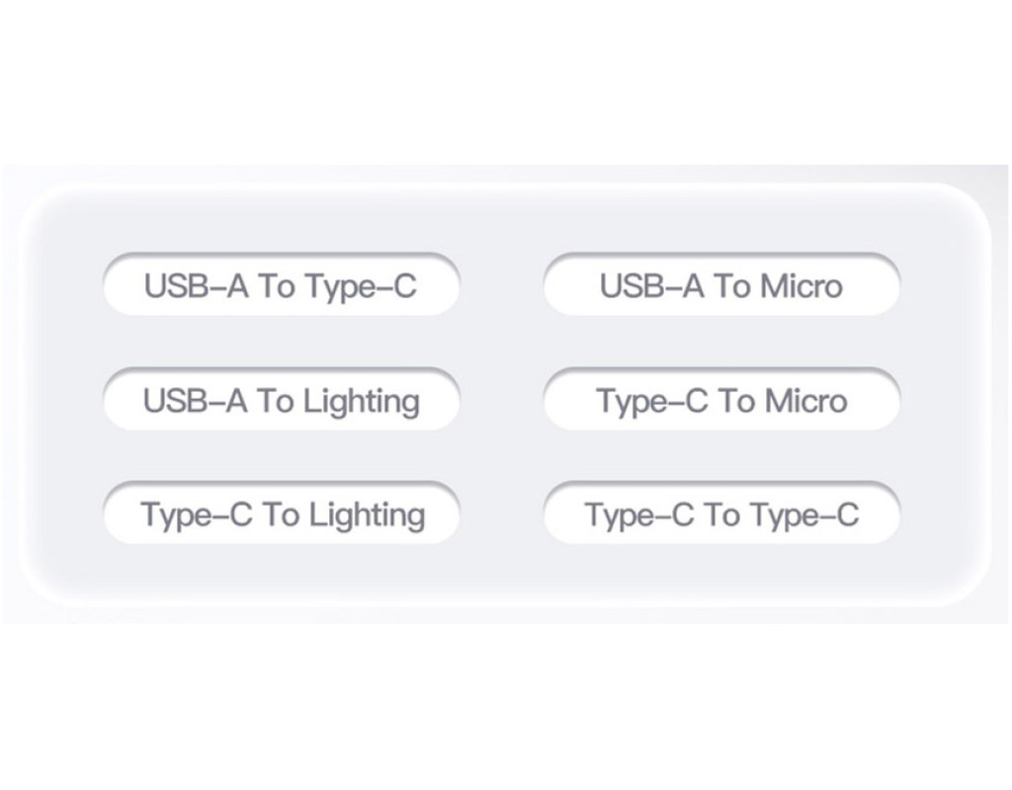Choose the USB-A To Micro option
1012x790 pixels.
(x=721, y=286)
